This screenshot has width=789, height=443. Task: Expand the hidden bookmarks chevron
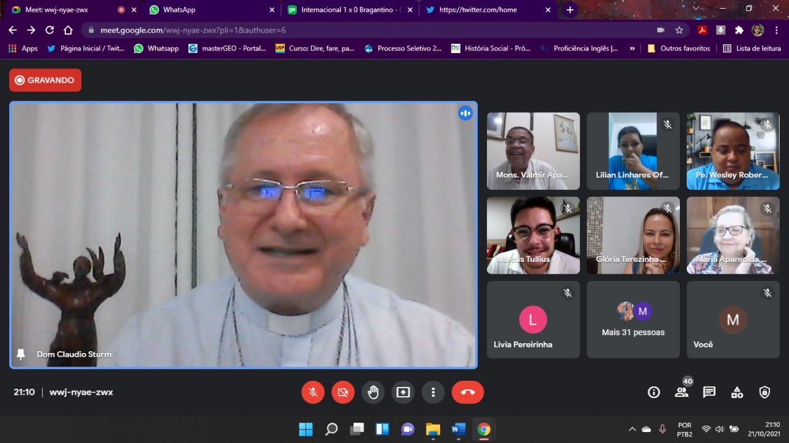[632, 48]
